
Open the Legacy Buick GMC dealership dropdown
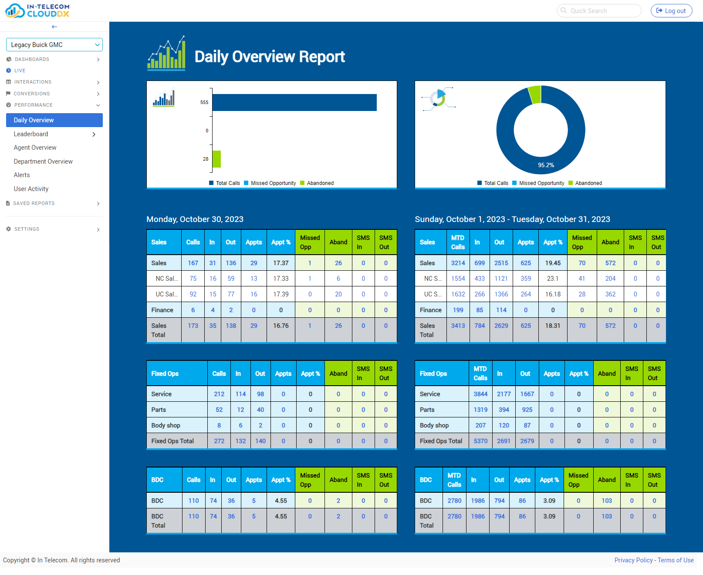tap(54, 44)
